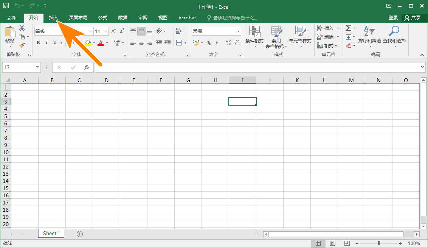This screenshot has width=428, height=248.
Task: Click Increase Decimal icon
Action: 229,43
